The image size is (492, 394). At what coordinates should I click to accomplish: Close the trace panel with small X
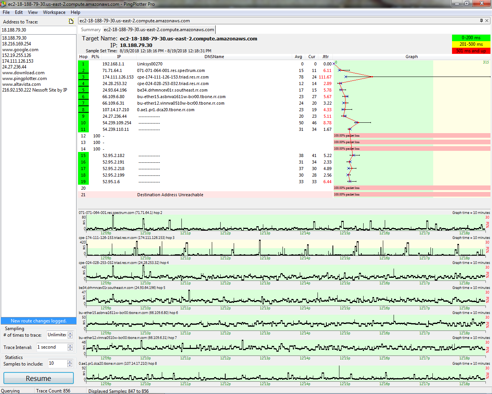[x=487, y=20]
